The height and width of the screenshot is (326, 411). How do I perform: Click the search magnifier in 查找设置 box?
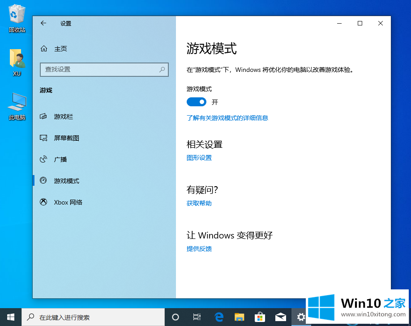coord(162,69)
